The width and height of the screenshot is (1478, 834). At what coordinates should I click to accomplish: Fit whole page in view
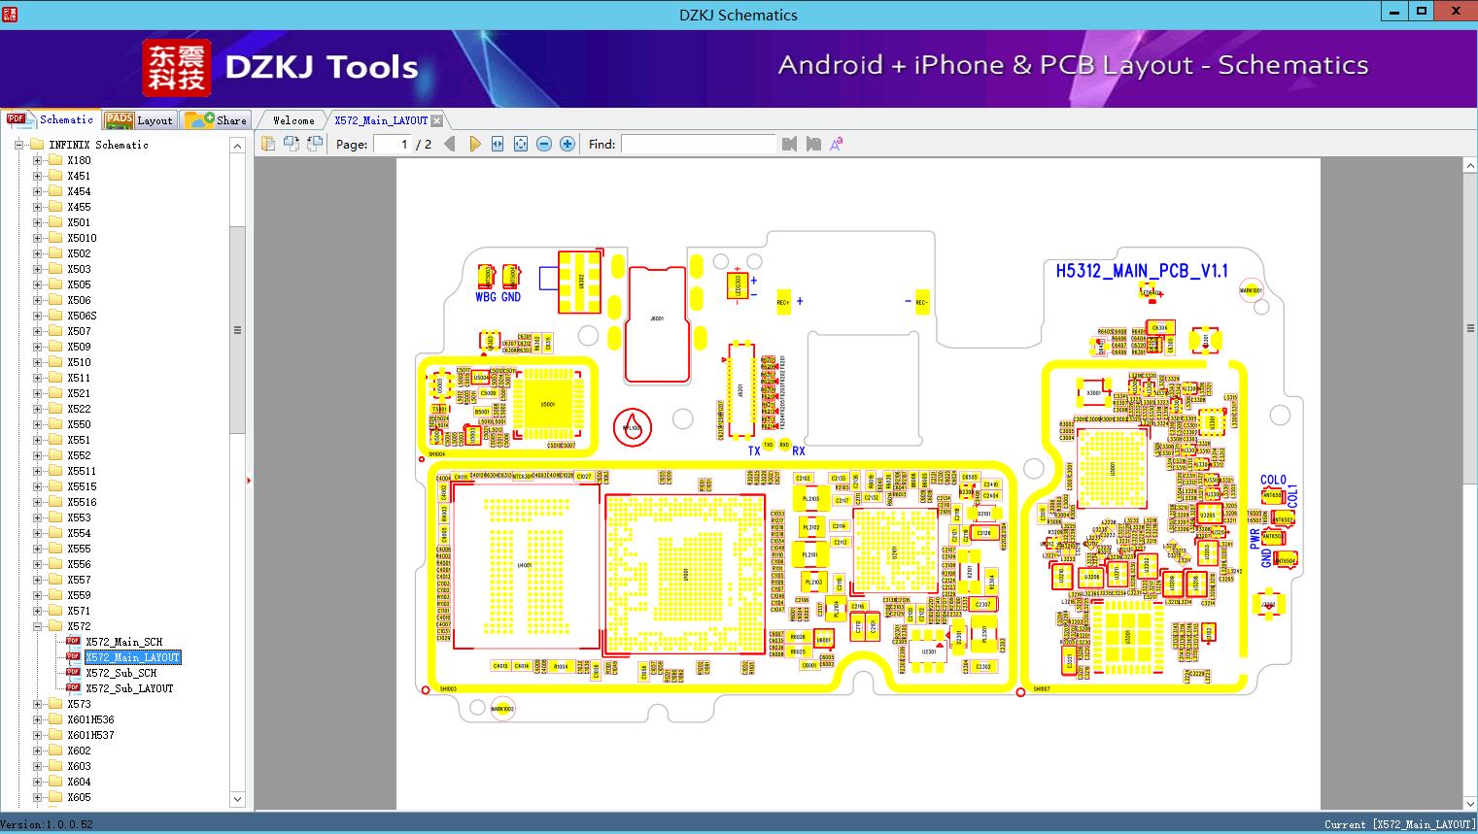[521, 144]
